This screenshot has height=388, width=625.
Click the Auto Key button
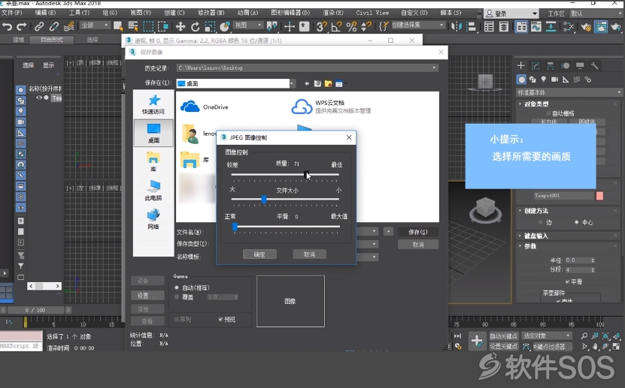pos(503,336)
